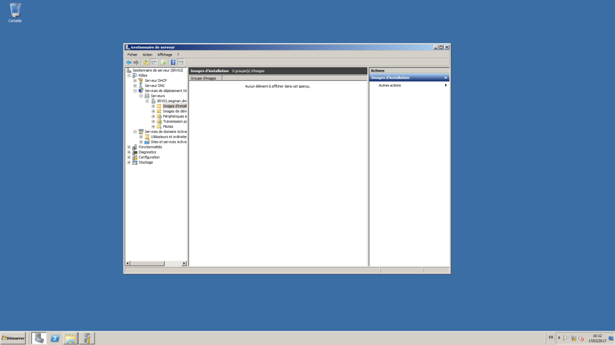Expand the Fonctionnalités tree node
Viewport: 615px width, 345px height.
128,147
